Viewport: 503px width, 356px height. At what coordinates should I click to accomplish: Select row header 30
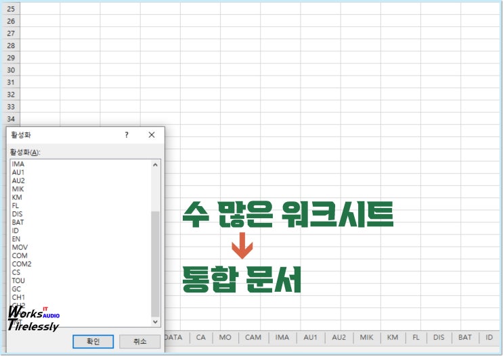pyautogui.click(x=11, y=70)
